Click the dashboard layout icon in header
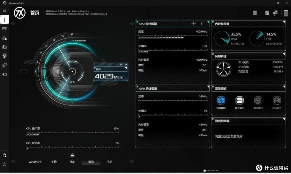Screen dimensions: 291x174 (x=255, y=13)
